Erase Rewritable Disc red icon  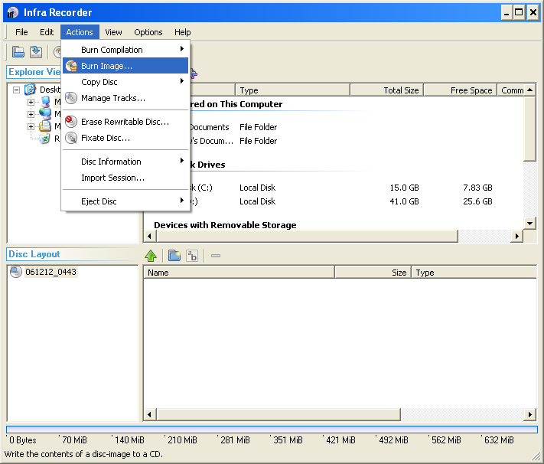tap(71, 122)
